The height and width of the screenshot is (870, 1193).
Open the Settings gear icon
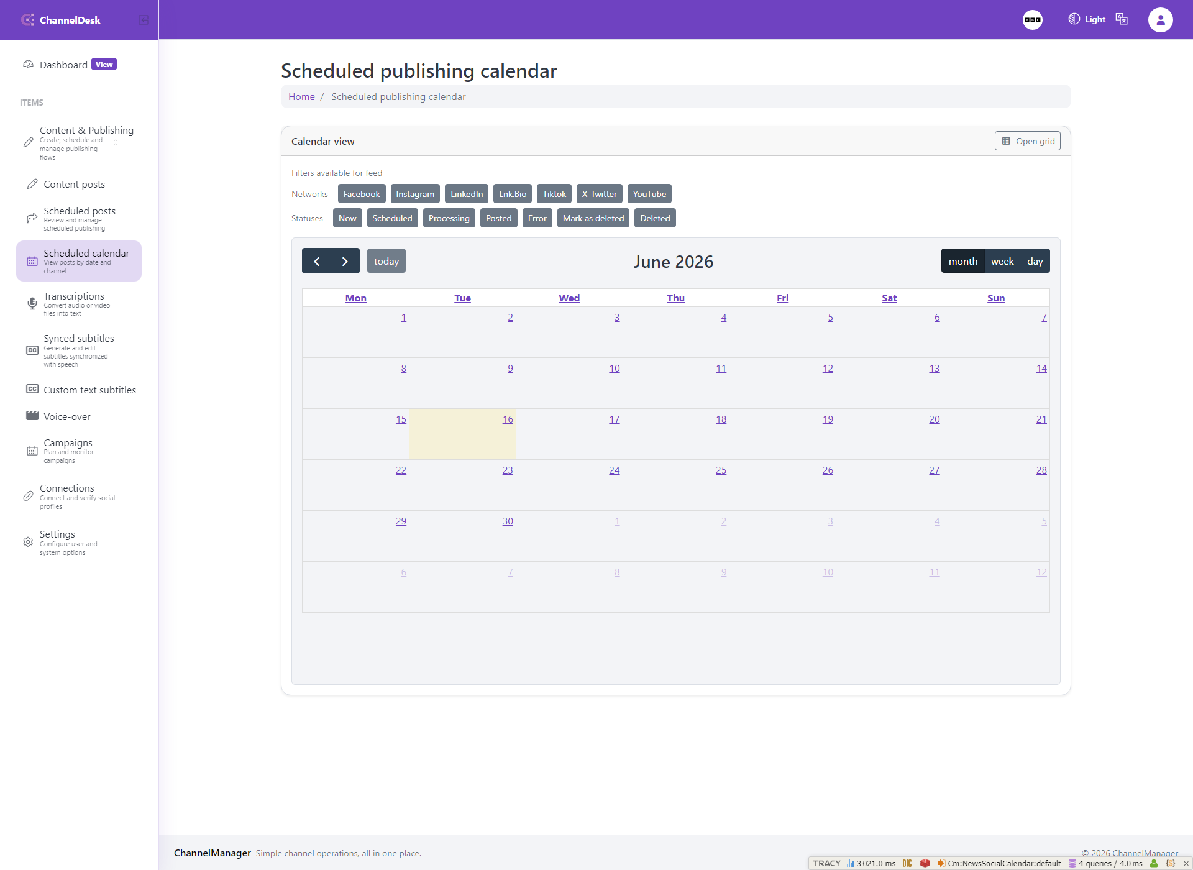tap(28, 542)
